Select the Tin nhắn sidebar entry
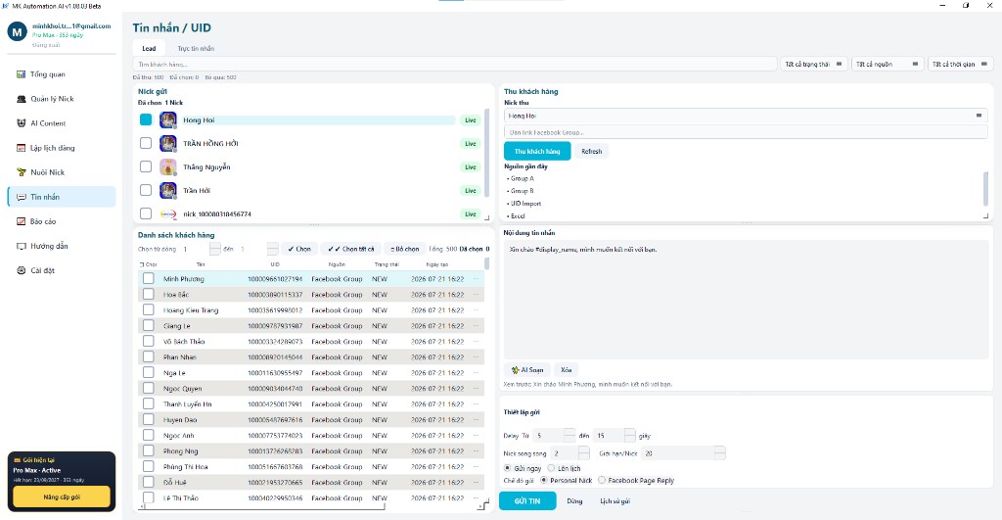Screen dimensions: 1002x520 pos(62,197)
